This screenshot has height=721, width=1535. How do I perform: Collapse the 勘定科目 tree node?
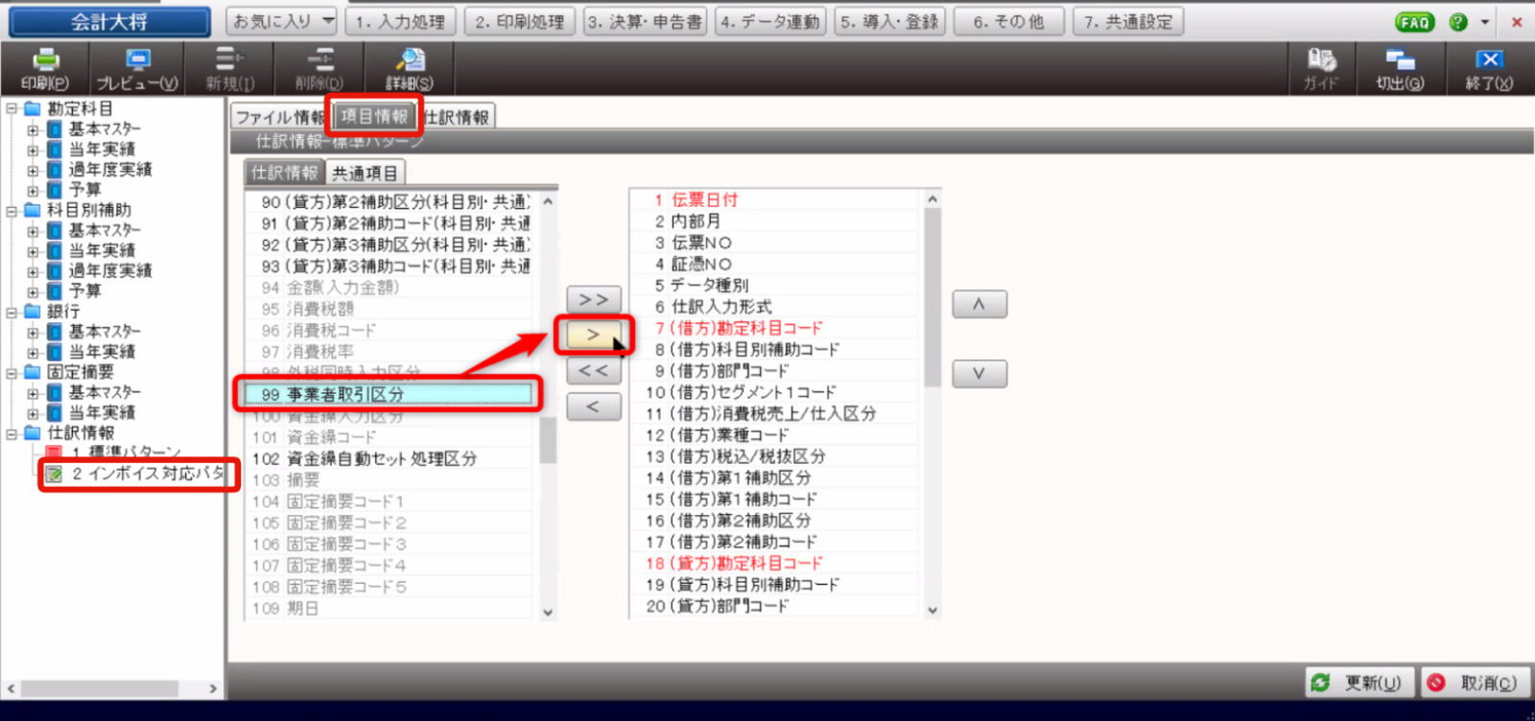pos(12,108)
